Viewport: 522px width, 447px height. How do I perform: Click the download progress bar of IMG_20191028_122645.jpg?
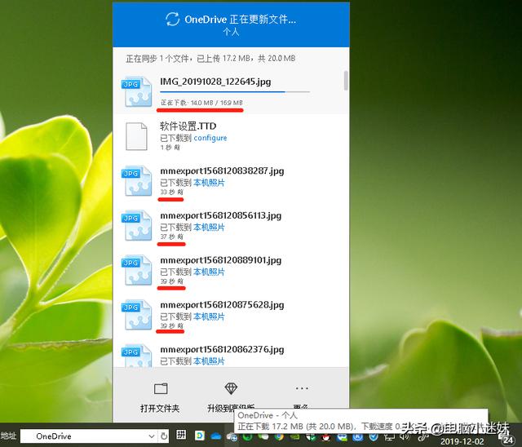tap(235, 91)
